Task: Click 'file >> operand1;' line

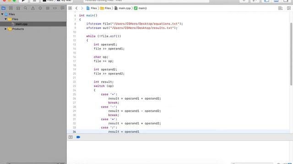Action: point(109,49)
